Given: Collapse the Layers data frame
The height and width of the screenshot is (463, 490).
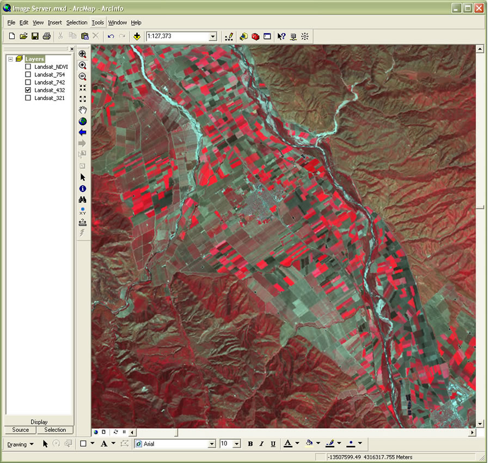Looking at the screenshot, I should tap(10, 59).
